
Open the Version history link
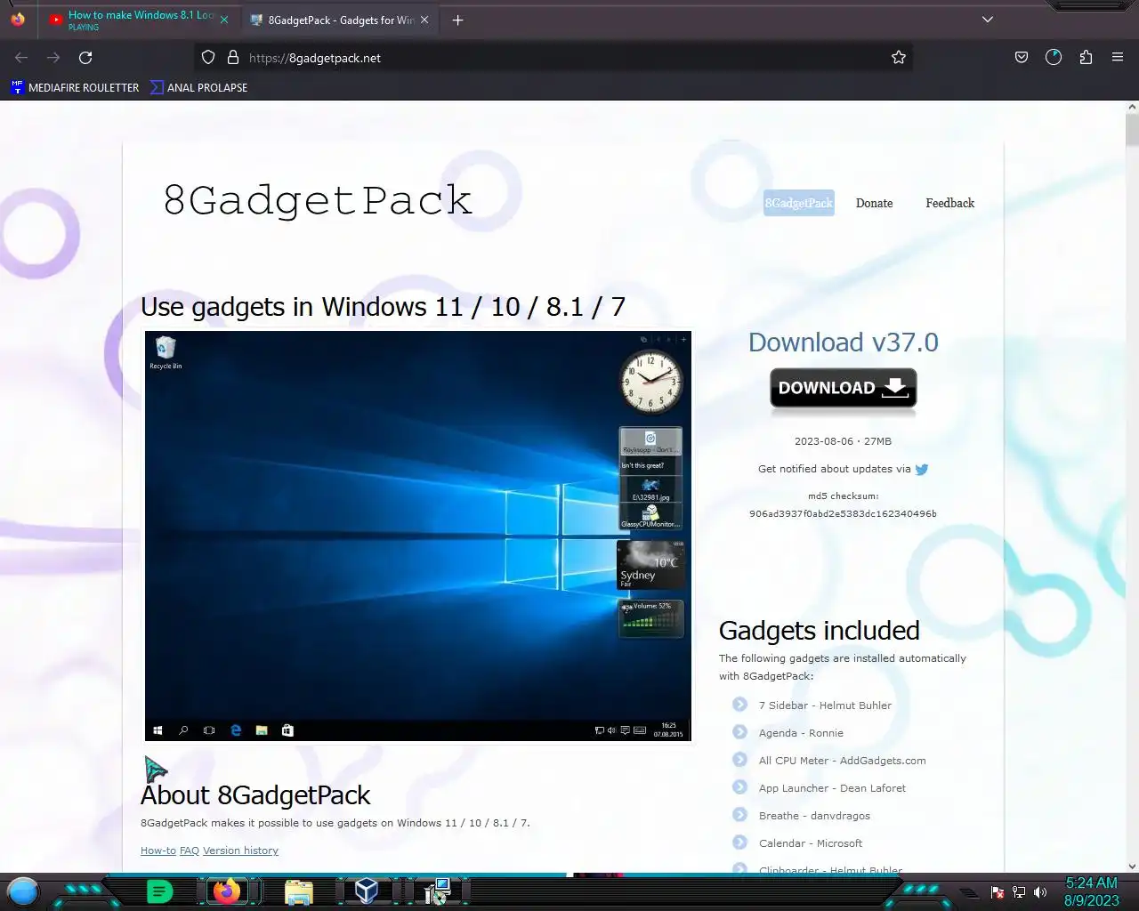[x=240, y=851]
